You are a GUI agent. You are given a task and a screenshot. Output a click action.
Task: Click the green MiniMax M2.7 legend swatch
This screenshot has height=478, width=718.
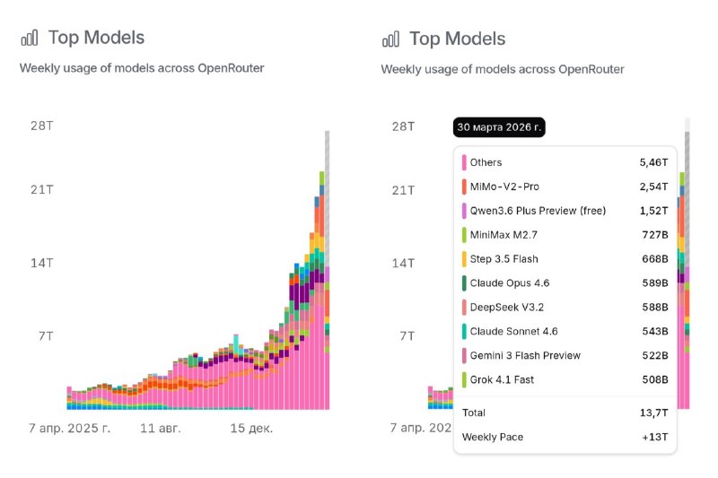[x=464, y=235]
